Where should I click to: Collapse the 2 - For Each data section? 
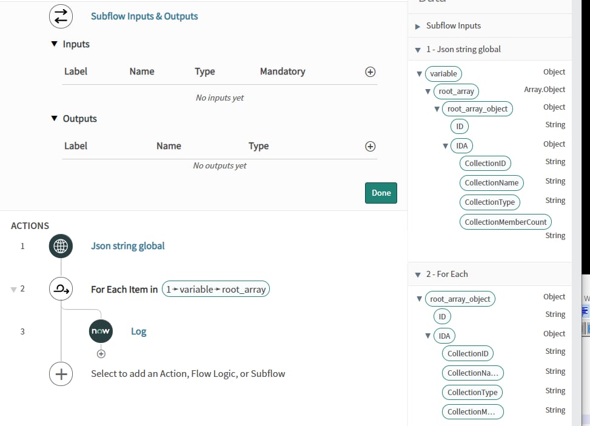coord(418,275)
